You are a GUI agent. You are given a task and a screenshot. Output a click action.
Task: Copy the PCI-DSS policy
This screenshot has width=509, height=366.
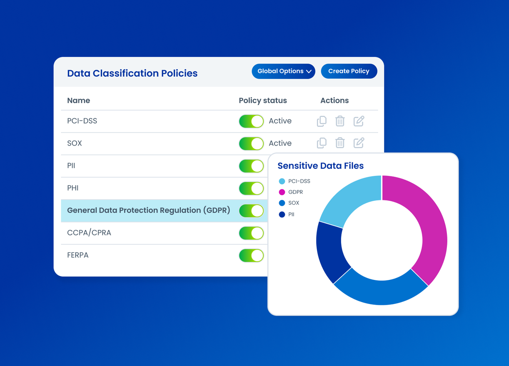coord(322,121)
